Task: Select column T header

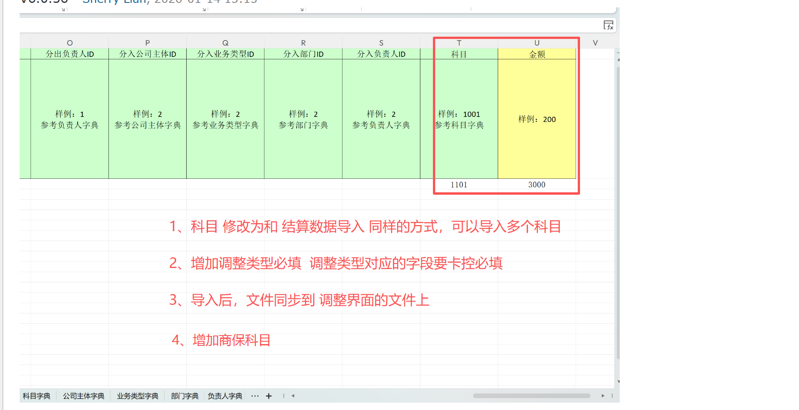Action: click(x=459, y=43)
